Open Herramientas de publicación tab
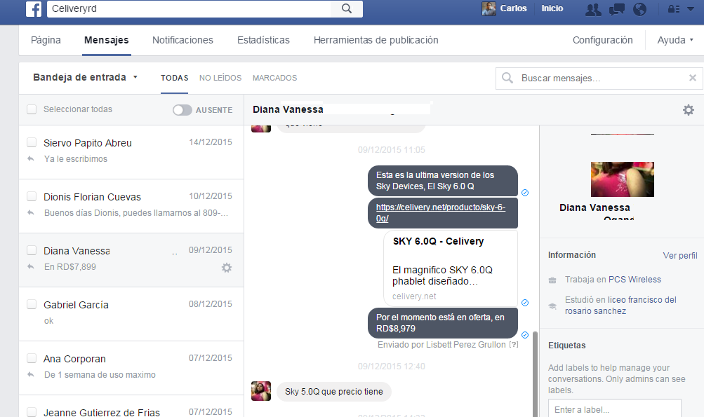The width and height of the screenshot is (704, 417). click(x=376, y=40)
